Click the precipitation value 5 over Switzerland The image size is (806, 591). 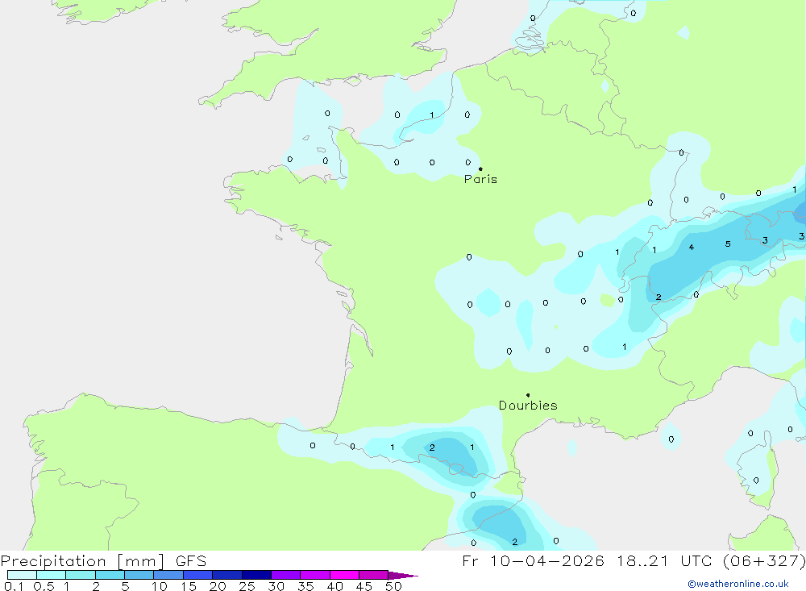click(728, 243)
